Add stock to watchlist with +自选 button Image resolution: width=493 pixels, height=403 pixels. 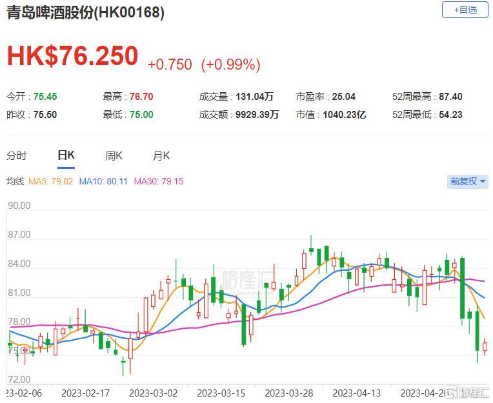(x=465, y=10)
